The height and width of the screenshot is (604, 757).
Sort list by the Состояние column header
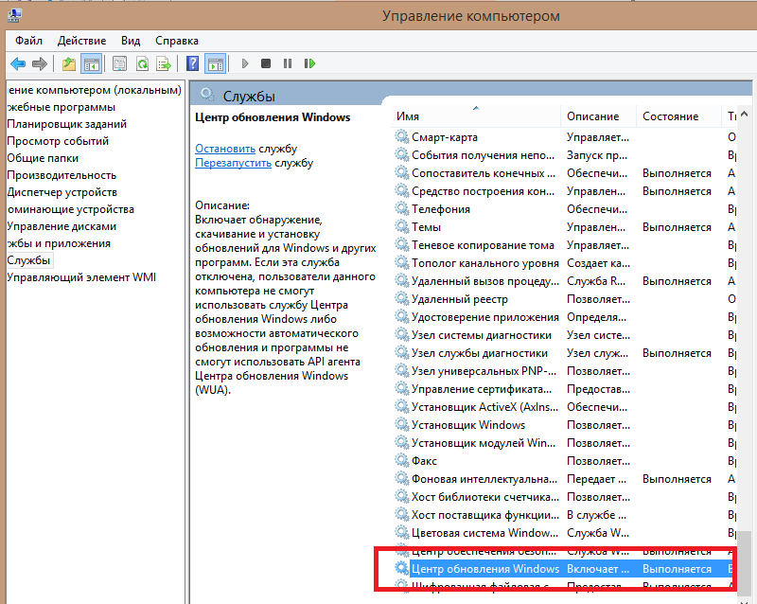tap(670, 116)
